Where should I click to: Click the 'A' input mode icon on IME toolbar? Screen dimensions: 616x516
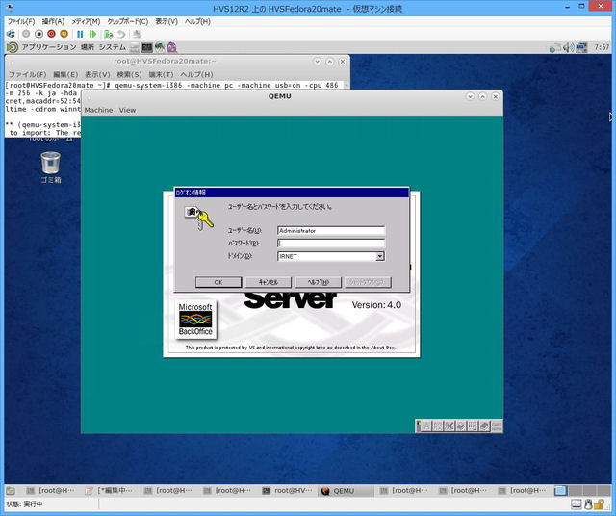point(426,426)
